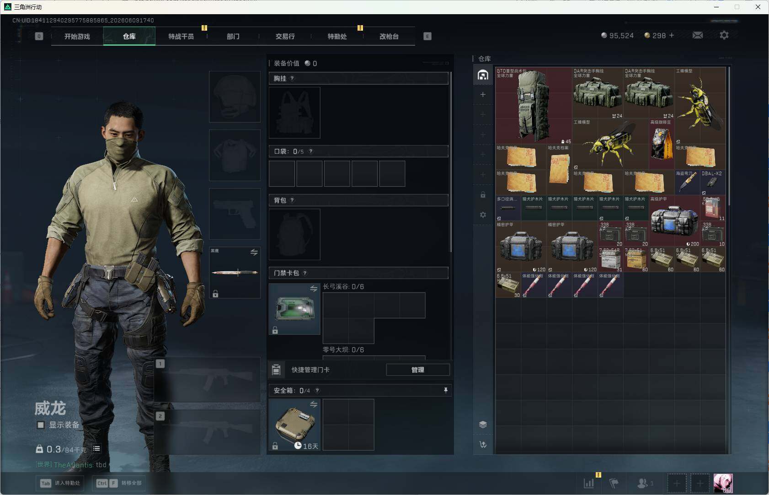The height and width of the screenshot is (495, 769).
Task: Click primary weapon slot 1
Action: (x=208, y=380)
